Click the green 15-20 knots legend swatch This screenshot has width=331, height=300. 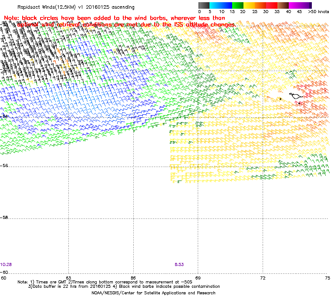[238, 5]
